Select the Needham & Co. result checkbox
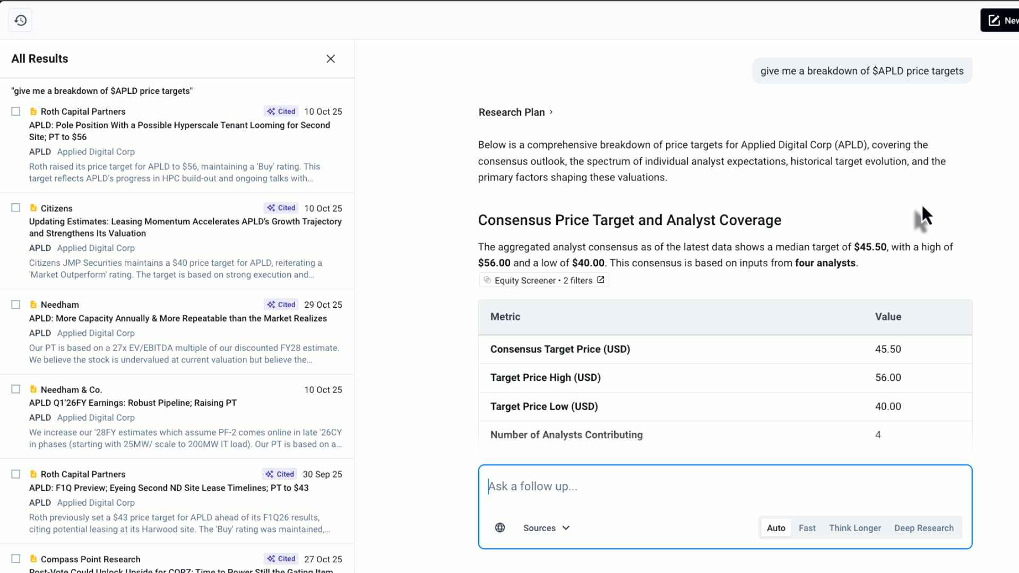This screenshot has width=1019, height=573. tap(16, 389)
